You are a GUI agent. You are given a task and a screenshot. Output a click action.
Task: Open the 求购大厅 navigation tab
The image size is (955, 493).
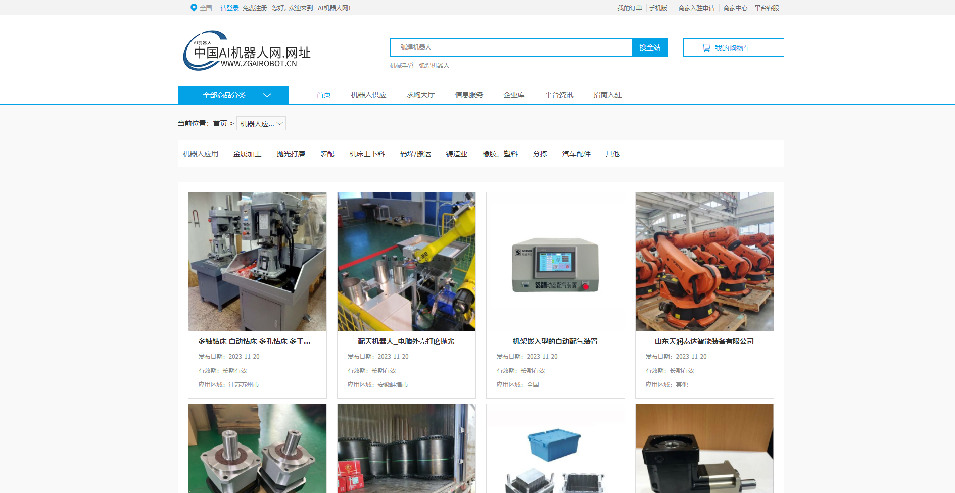pyautogui.click(x=421, y=95)
